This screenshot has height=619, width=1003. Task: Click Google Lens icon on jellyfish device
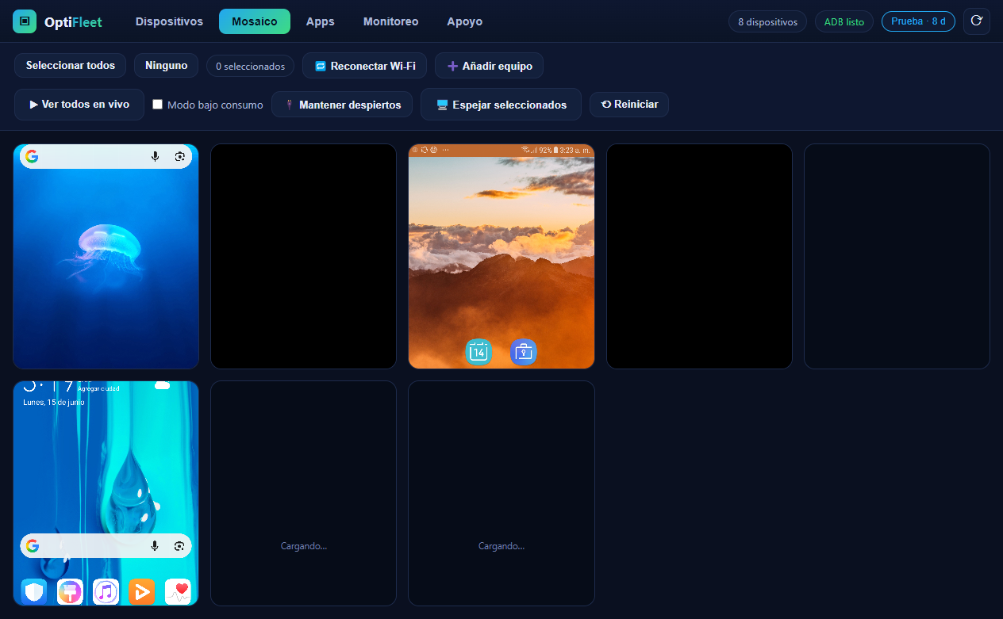pyautogui.click(x=180, y=156)
